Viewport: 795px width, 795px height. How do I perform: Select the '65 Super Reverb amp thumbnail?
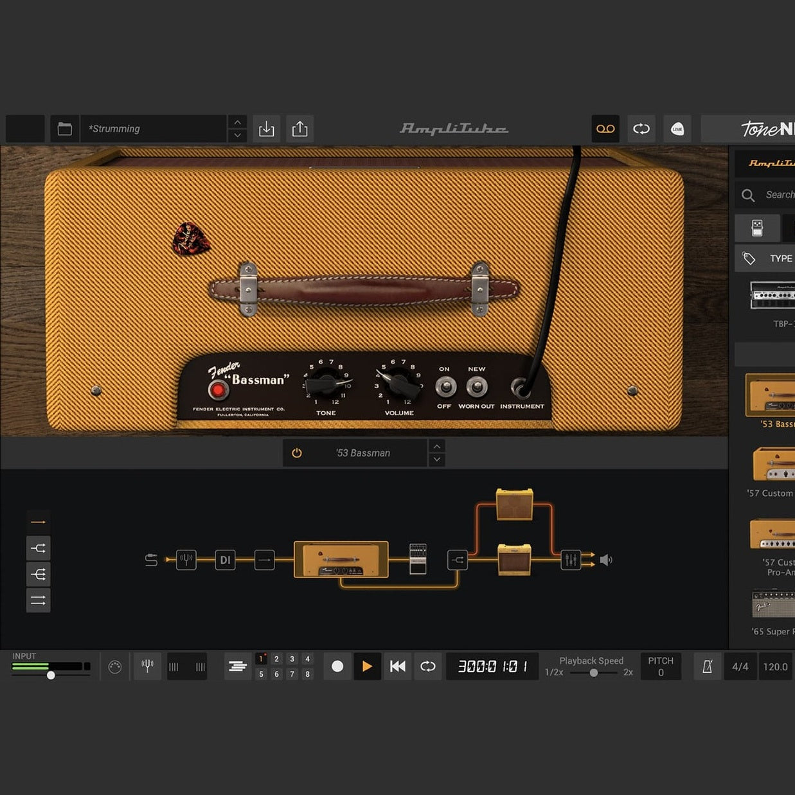coord(773,604)
